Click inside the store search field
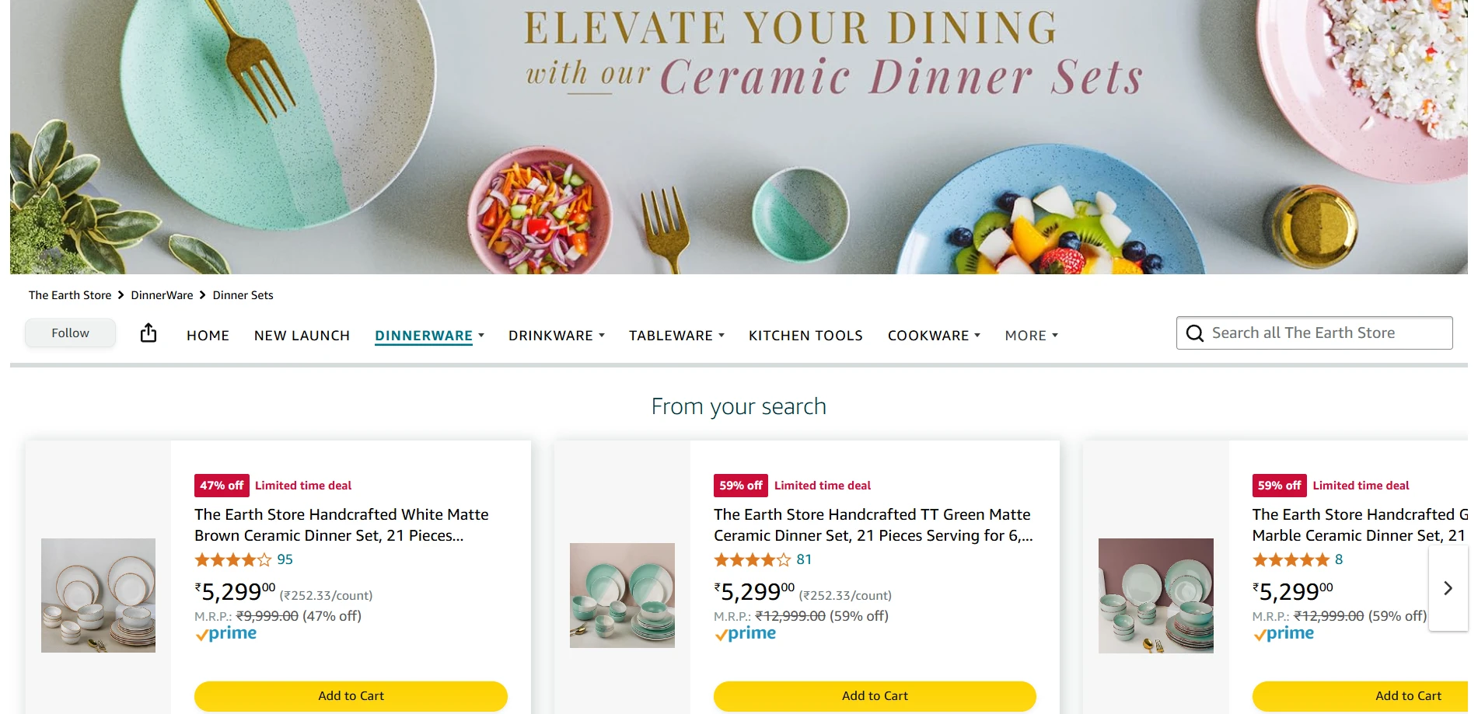This screenshot has height=714, width=1478. pyautogui.click(x=1322, y=333)
